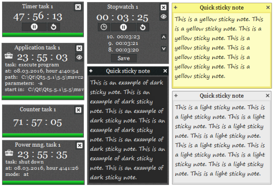Move up through the stopwatch lap list
Viewport: 273px width, 187px height.
point(164,37)
